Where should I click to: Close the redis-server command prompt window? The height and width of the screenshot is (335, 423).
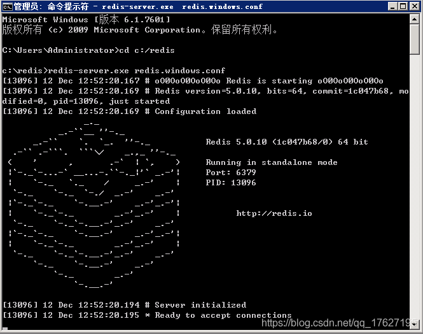(x=414, y=6)
